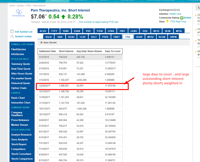Switch to the MTSL symbol tab
Screen dimensions: 200x162
pos(179,31)
